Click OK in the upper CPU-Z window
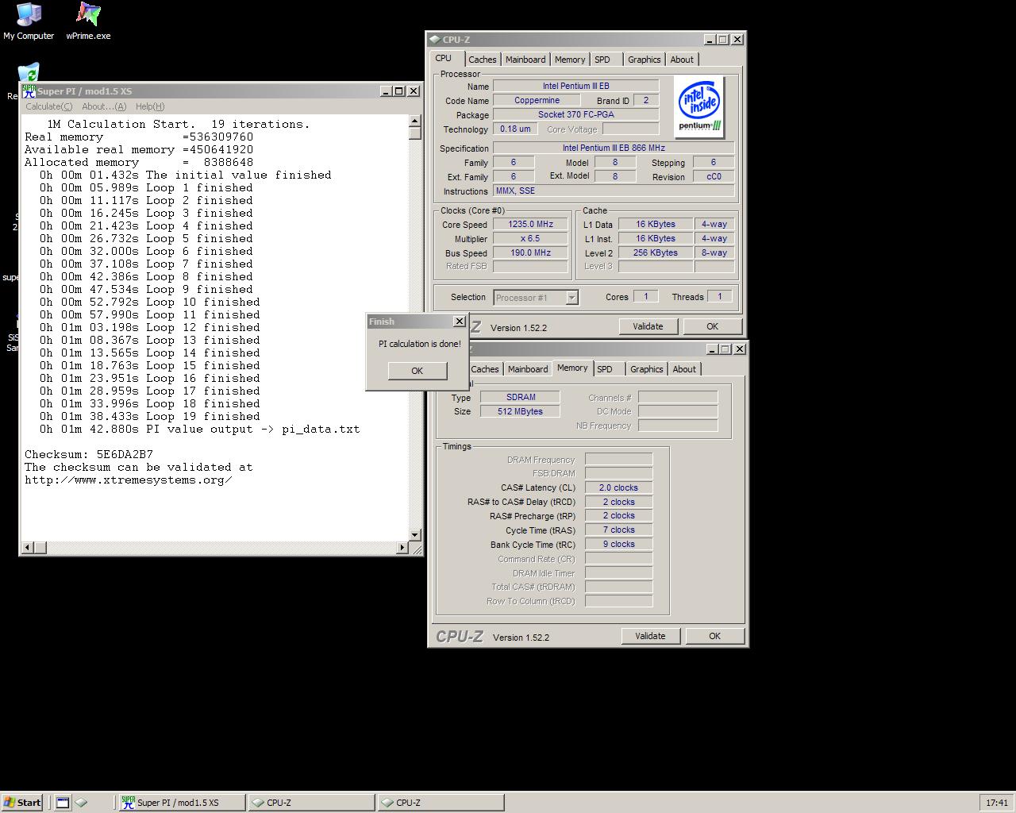The width and height of the screenshot is (1016, 813). tap(712, 326)
